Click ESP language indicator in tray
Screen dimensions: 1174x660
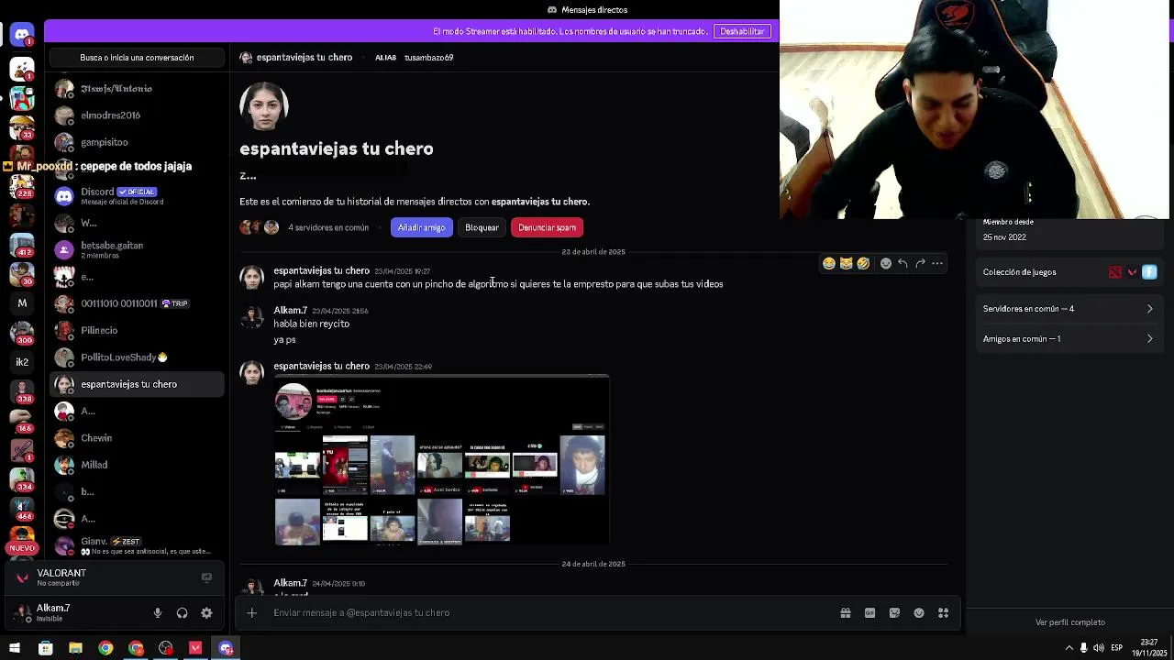point(1116,648)
